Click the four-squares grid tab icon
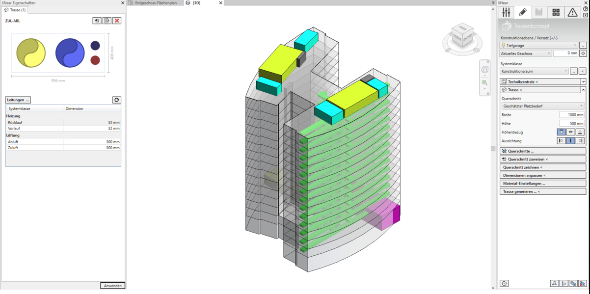The height and width of the screenshot is (294, 590). tap(556, 12)
